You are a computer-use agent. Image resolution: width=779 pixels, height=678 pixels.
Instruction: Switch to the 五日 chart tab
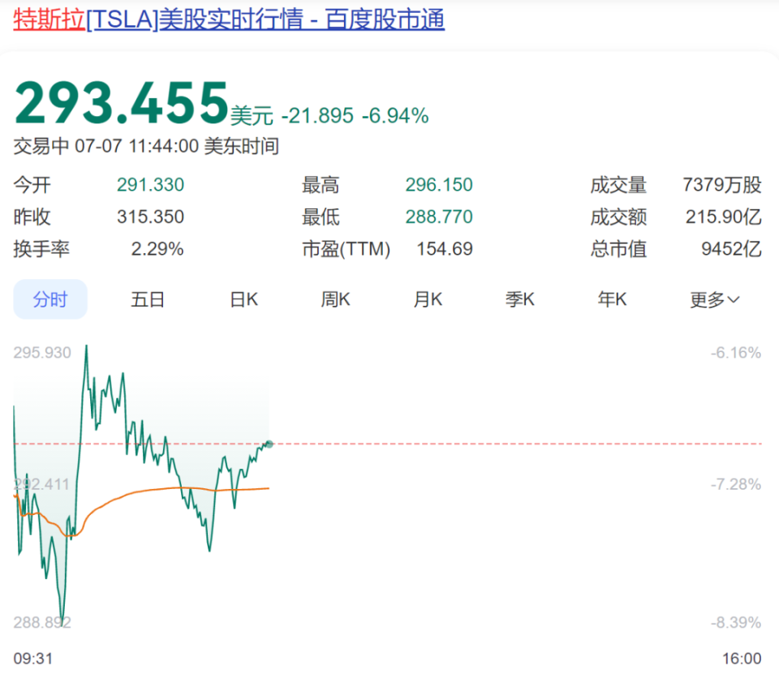tap(148, 299)
